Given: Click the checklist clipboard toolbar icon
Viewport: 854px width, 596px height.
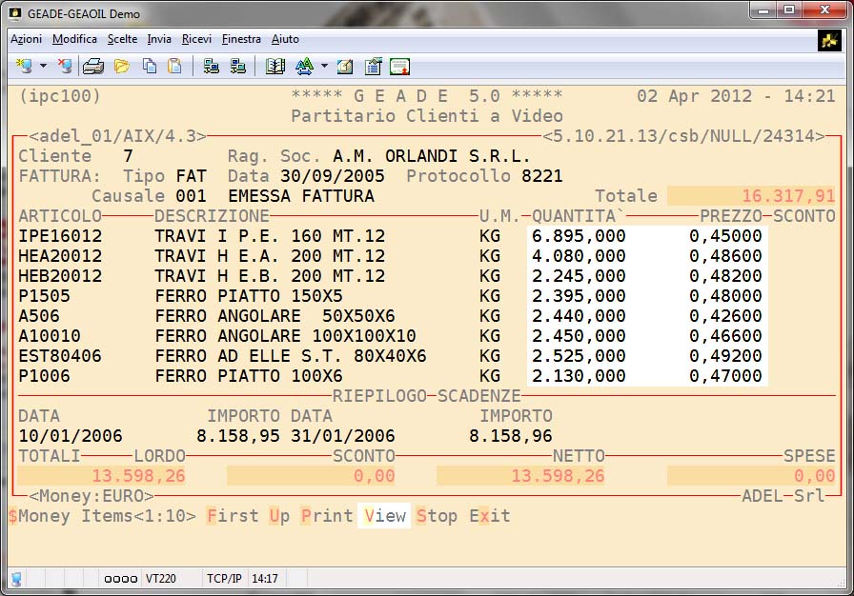Looking at the screenshot, I should tap(373, 67).
